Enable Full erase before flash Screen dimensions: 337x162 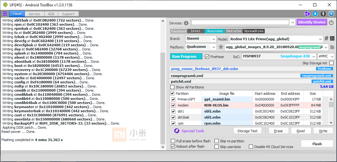[173, 141]
